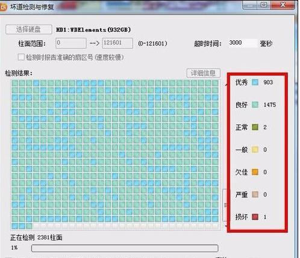Click the 损坏 count value 1
This screenshot has width=300, height=258.
pos(265,217)
